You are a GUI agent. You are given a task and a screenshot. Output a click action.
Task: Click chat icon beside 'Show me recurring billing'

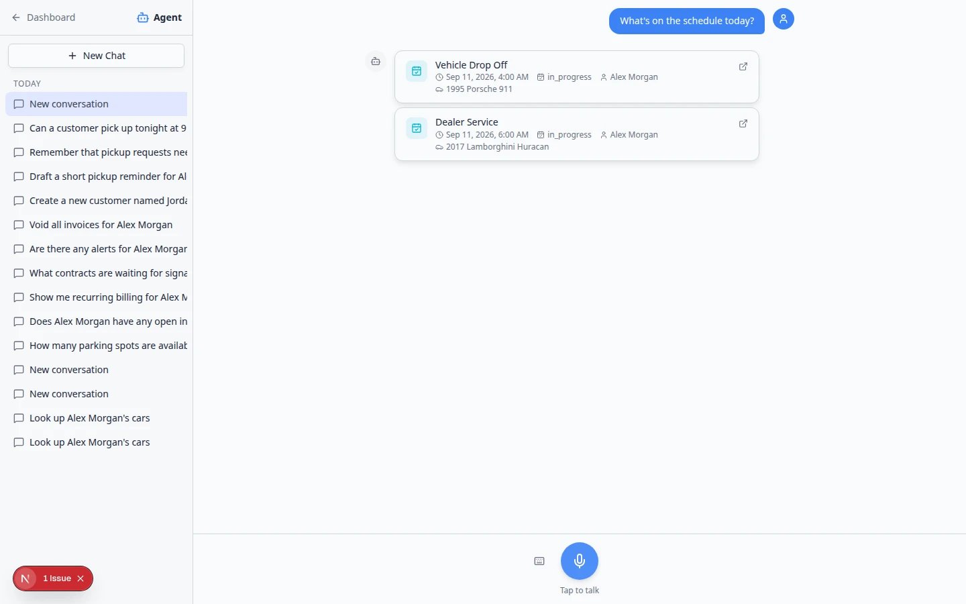tap(19, 297)
